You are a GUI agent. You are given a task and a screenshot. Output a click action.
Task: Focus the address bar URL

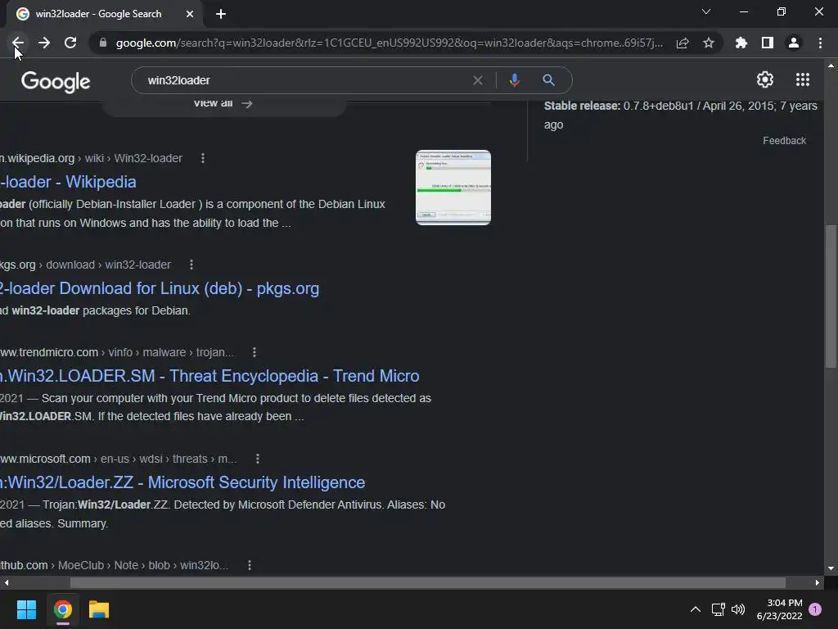click(389, 43)
